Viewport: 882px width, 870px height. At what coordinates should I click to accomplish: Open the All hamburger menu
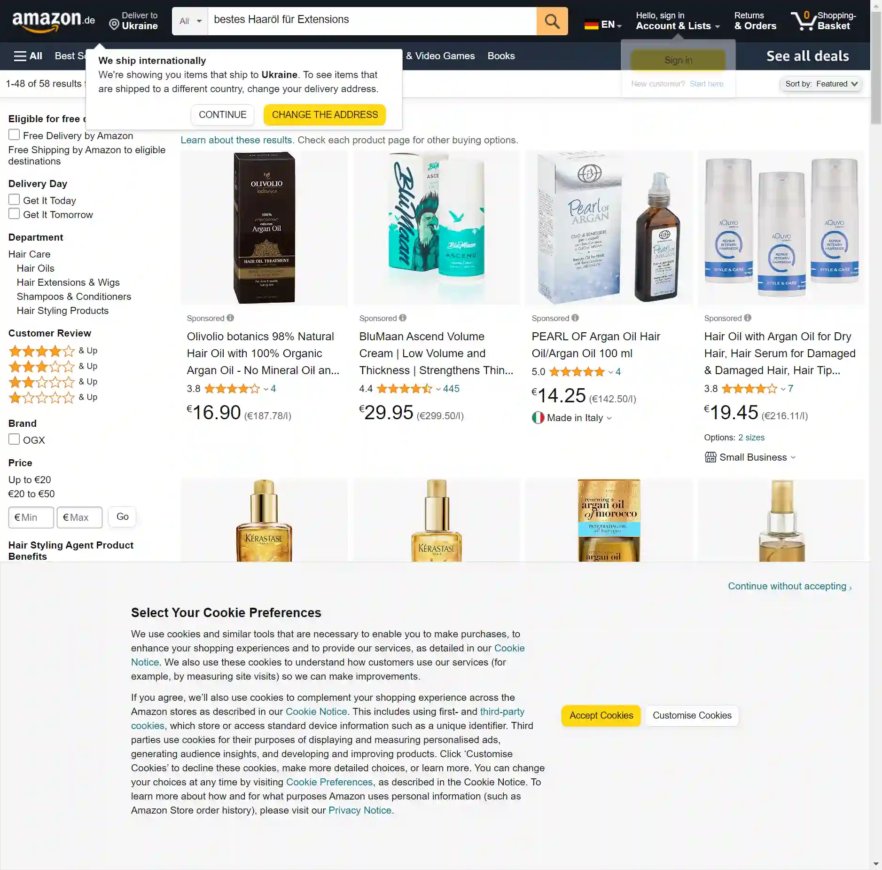pos(28,56)
